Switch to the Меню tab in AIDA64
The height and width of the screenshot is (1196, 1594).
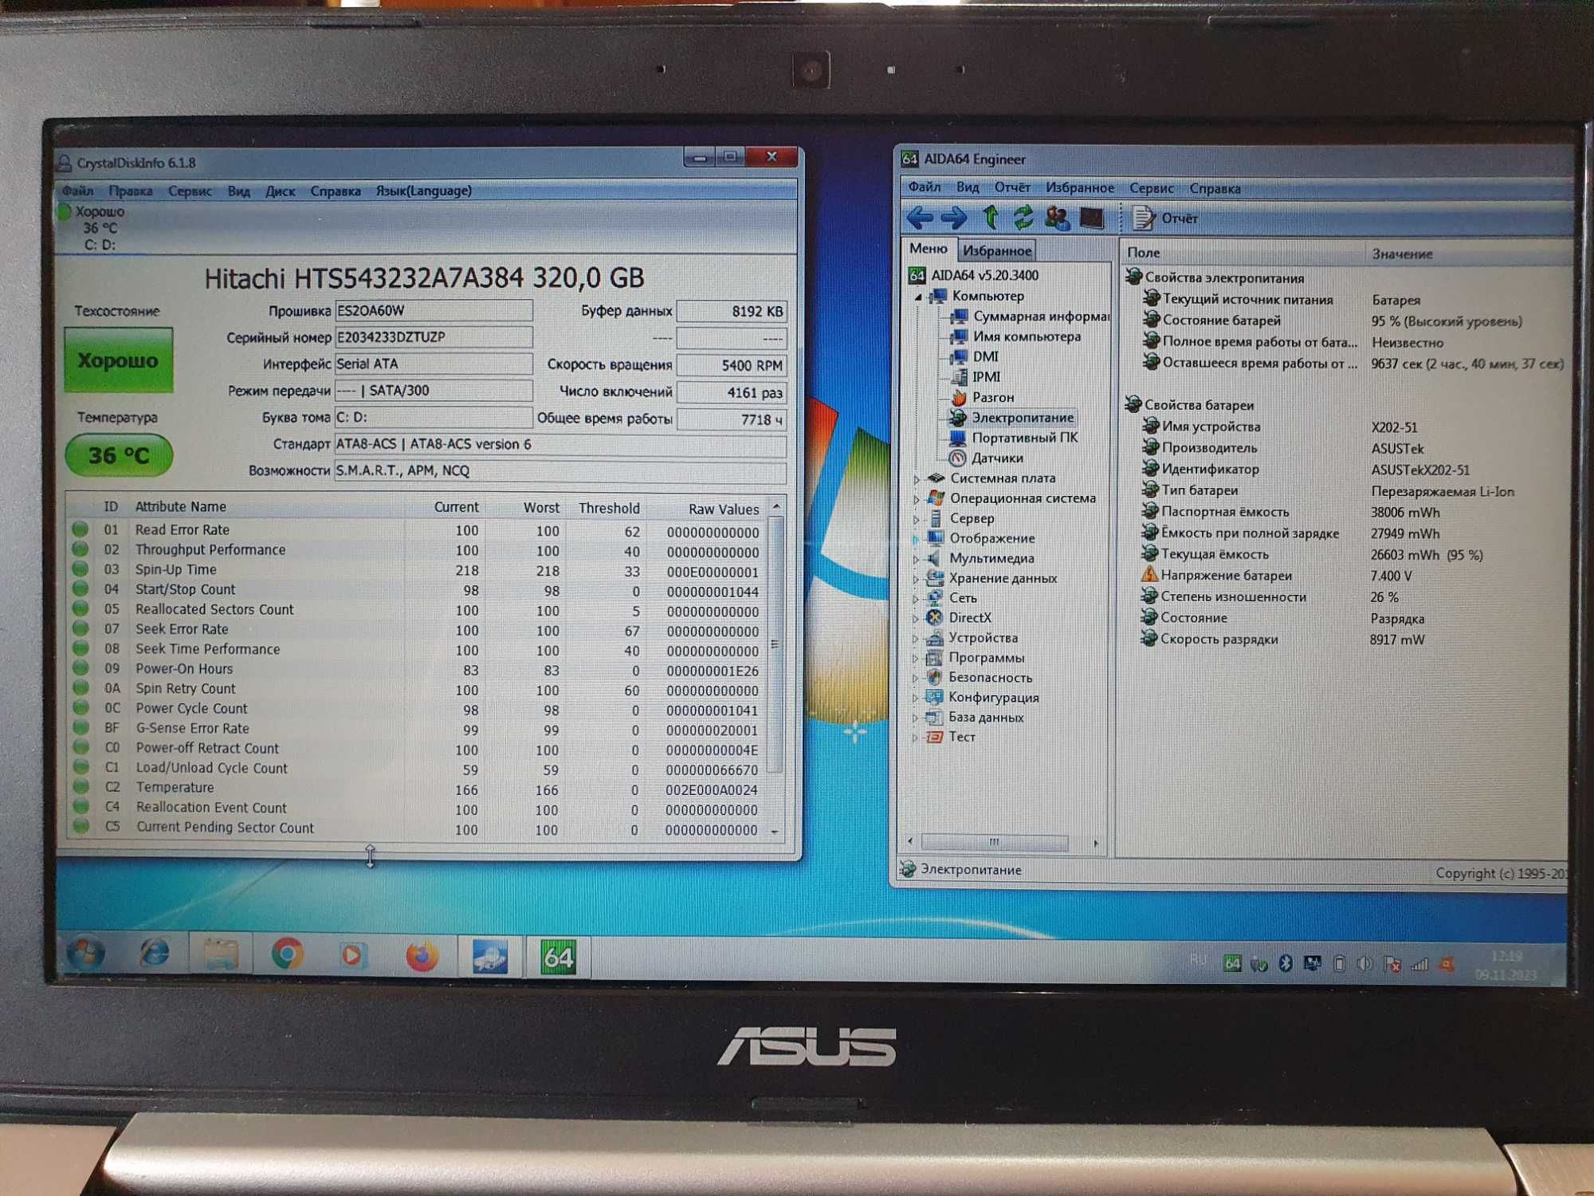pos(929,249)
